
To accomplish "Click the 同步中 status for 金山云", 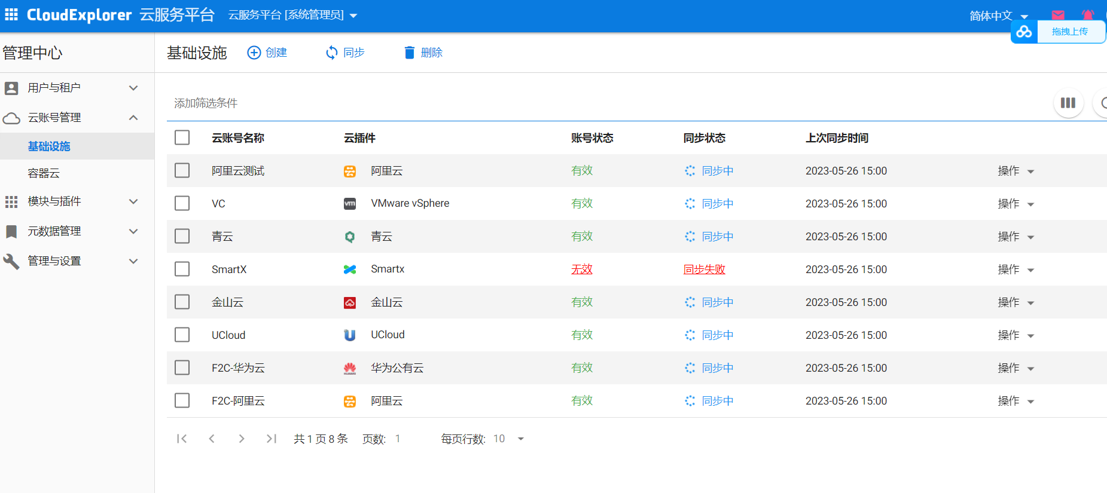I will [x=709, y=302].
